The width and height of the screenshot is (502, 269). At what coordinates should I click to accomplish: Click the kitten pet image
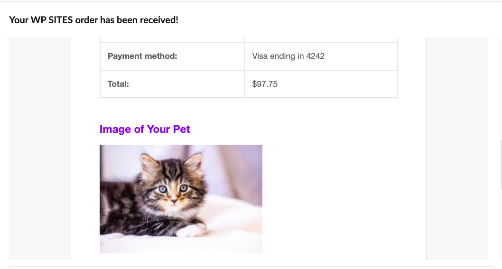pyautogui.click(x=181, y=199)
